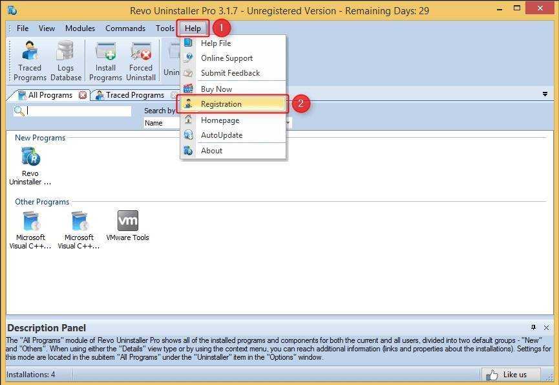559x385 pixels.
Task: Open the Tools menu
Action: click(x=165, y=28)
